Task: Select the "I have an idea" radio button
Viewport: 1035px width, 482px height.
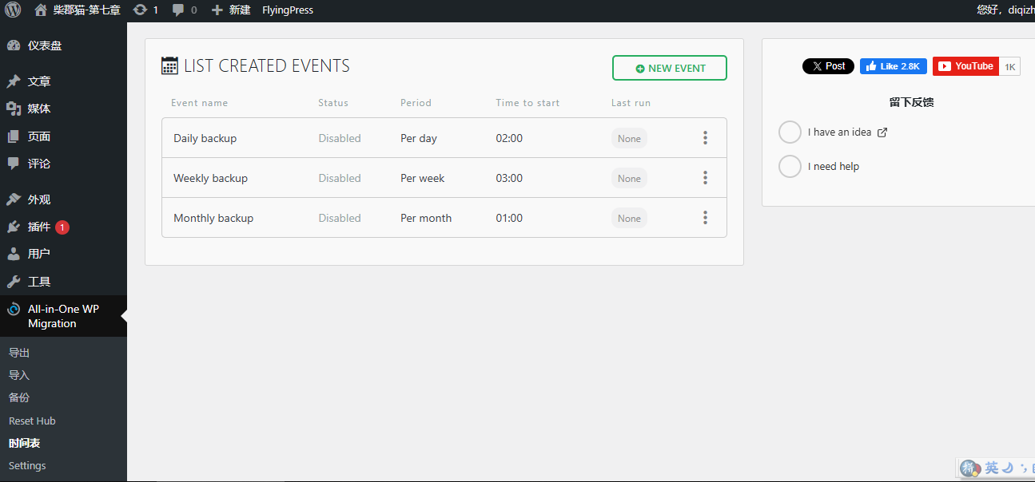Action: pyautogui.click(x=790, y=132)
